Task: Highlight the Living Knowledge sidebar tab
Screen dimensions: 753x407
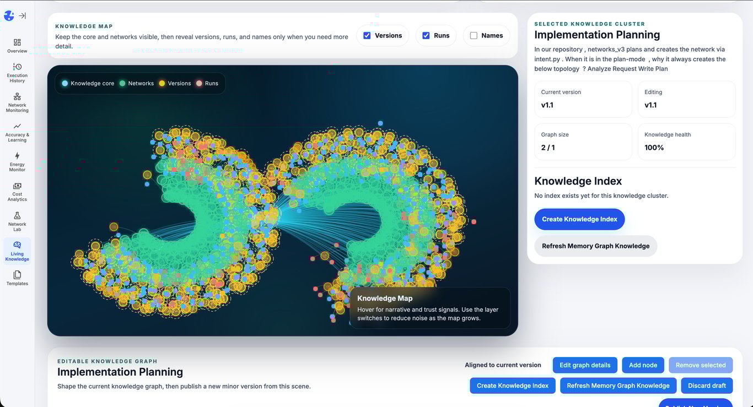Action: tap(17, 251)
